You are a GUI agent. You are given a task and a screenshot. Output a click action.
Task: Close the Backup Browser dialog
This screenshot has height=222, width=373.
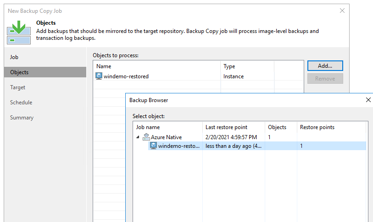click(368, 100)
